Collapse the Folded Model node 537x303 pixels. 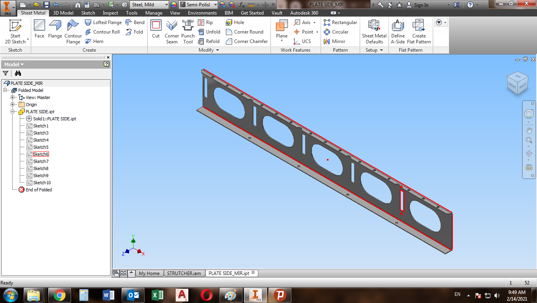pyautogui.click(x=5, y=90)
